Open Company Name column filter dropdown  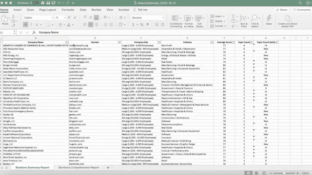pyautogui.click(x=67, y=42)
